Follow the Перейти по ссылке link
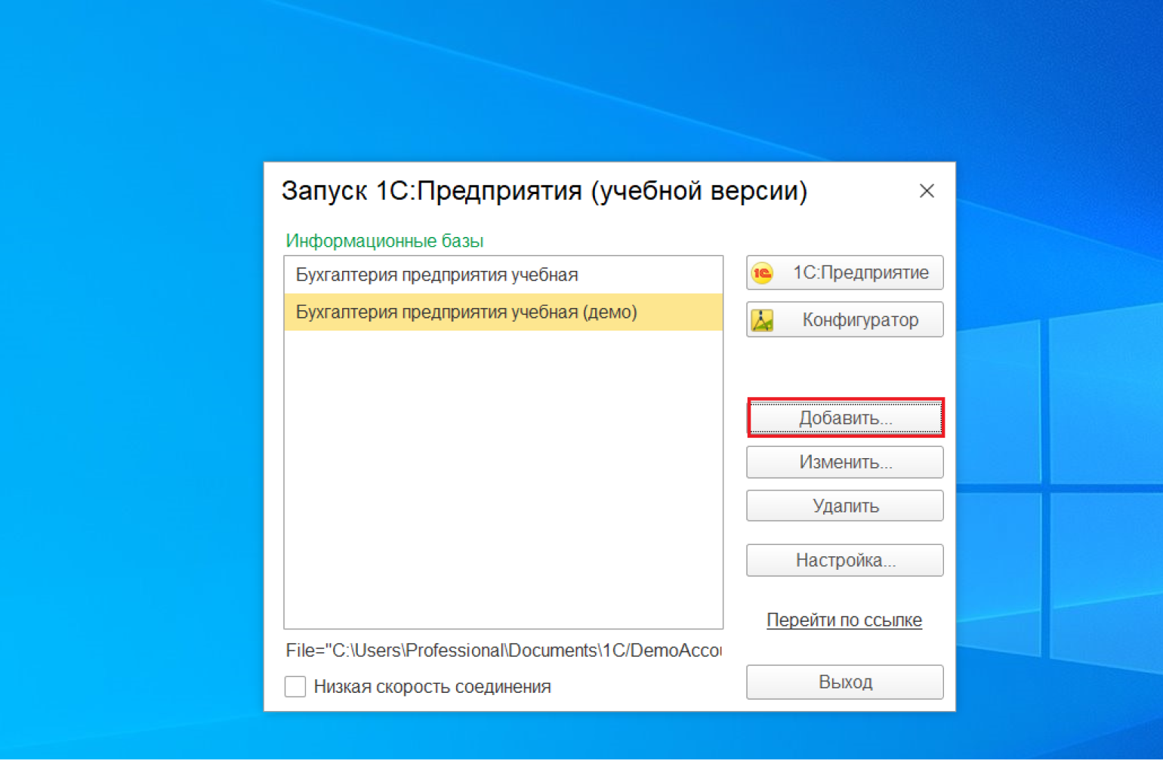Viewport: 1163px width, 760px height. (x=844, y=620)
